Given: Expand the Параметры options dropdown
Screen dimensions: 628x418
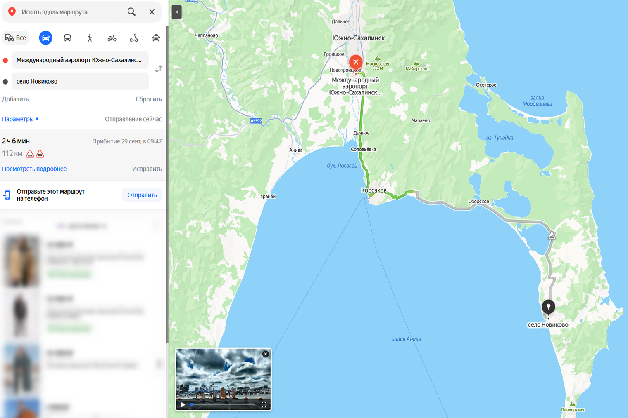Looking at the screenshot, I should click(20, 119).
